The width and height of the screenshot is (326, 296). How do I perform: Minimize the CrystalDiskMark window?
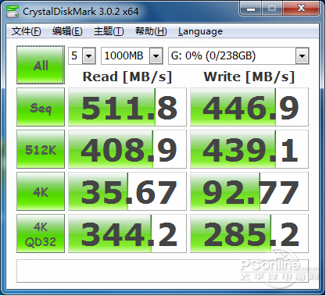(x=251, y=9)
